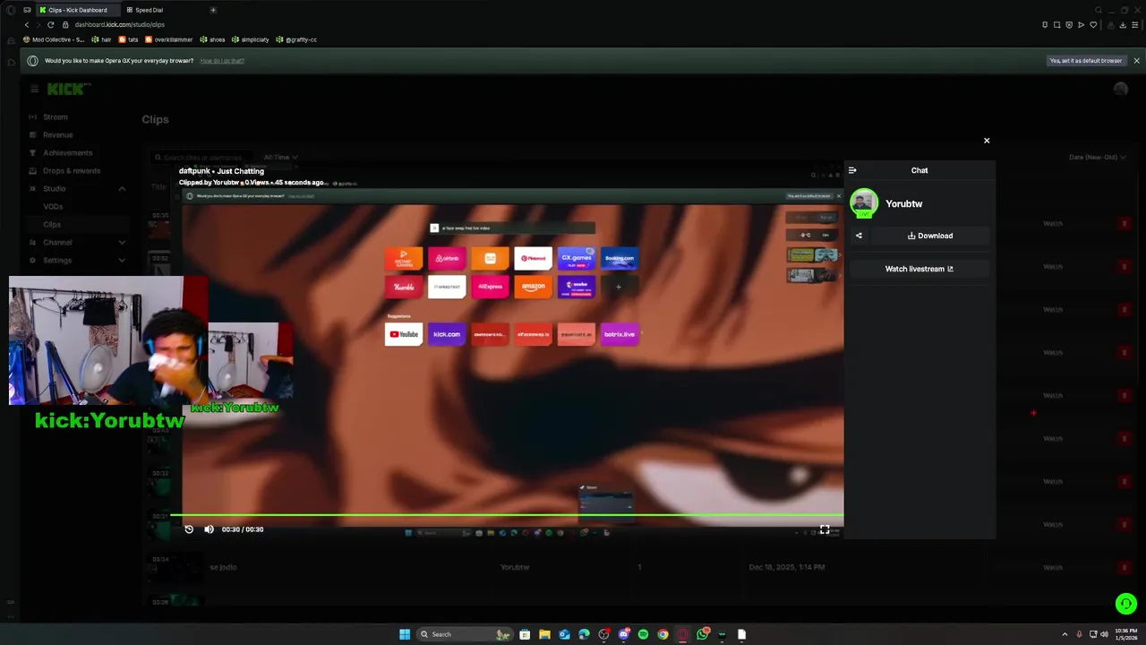Open the hair bookmark
The width and height of the screenshot is (1146, 645).
pos(101,39)
